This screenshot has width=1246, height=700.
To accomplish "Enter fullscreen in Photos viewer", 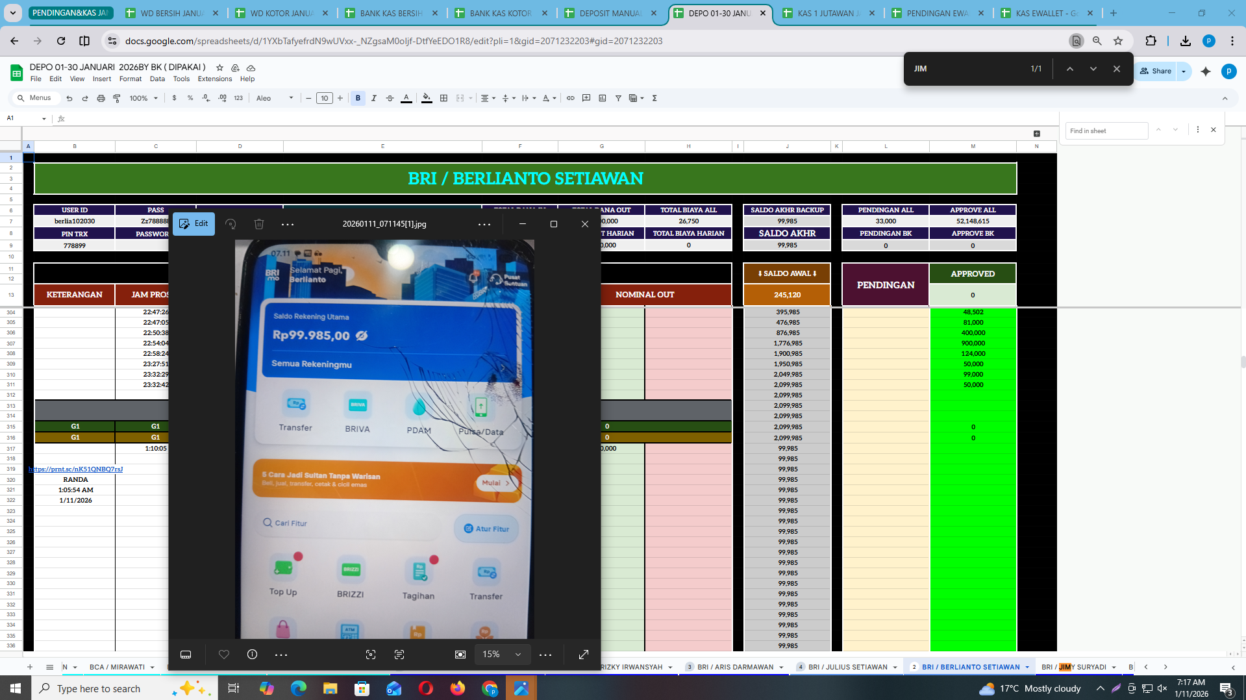I will (x=584, y=655).
